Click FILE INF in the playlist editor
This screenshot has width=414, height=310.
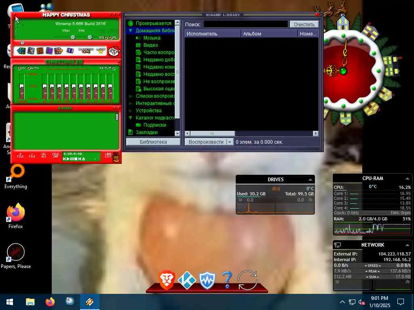55,155
